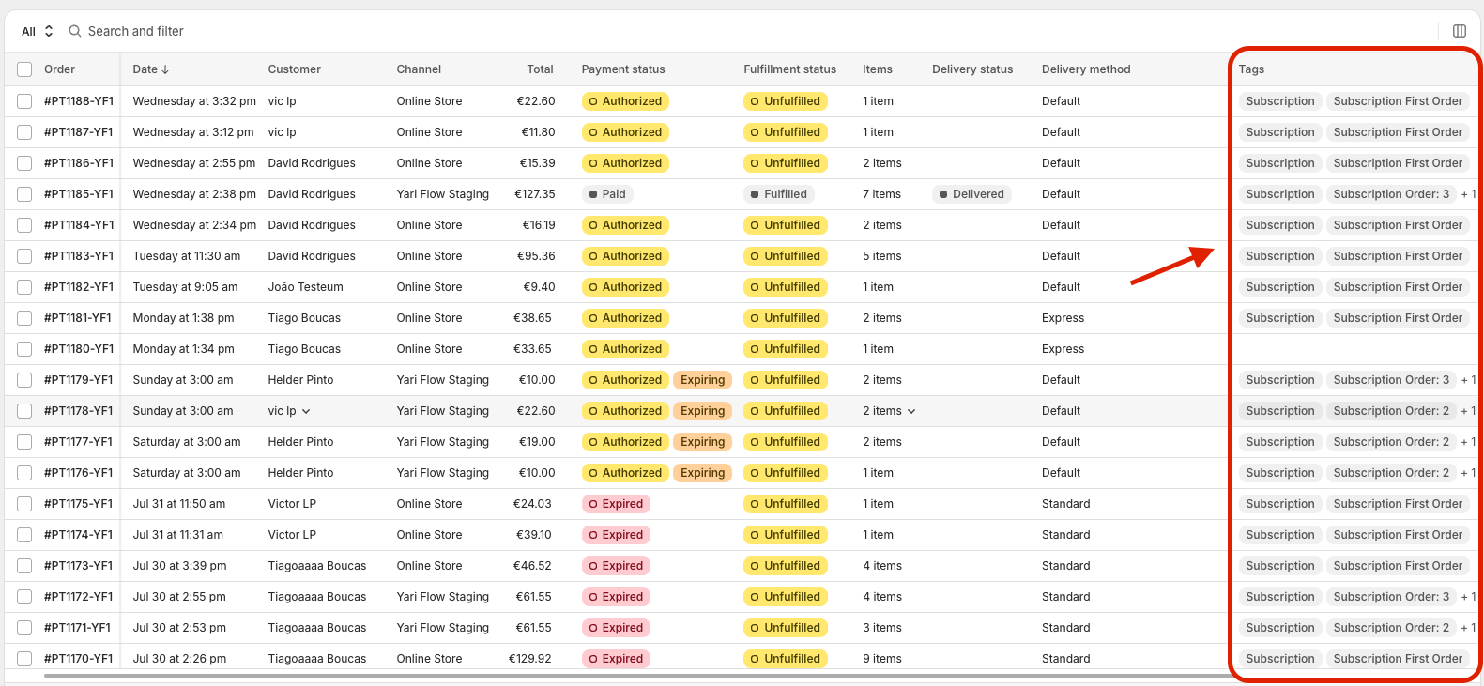Viewport: 1484px width, 686px height.
Task: Open order #PT1183-YF1
Action: [79, 256]
